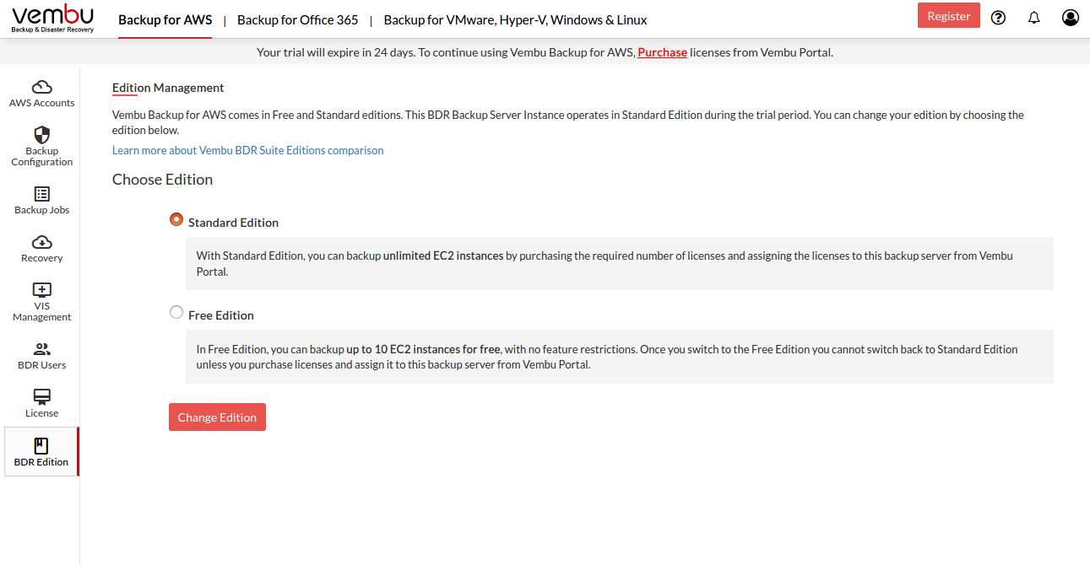Go to the Recovery section
1090x565 pixels.
tap(41, 248)
